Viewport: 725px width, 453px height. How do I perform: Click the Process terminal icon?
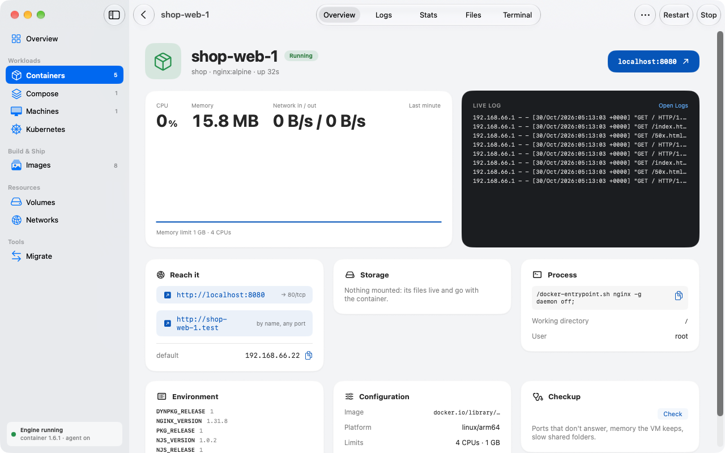537,275
